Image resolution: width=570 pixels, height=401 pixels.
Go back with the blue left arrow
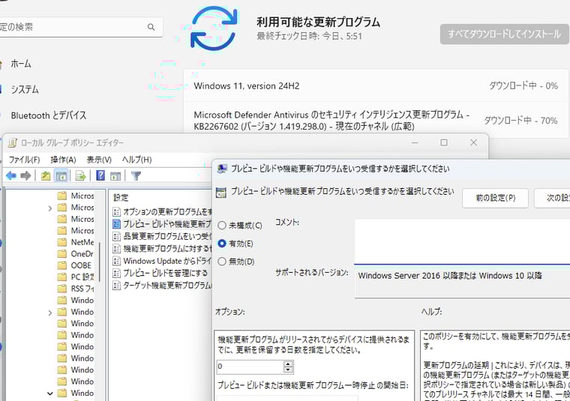click(11, 176)
